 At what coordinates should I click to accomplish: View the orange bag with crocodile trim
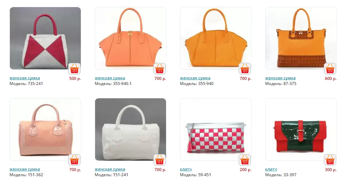[301, 38]
